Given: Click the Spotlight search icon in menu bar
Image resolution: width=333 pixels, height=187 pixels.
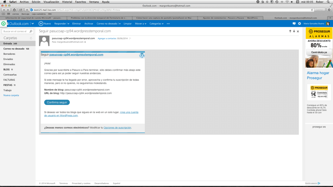Looking at the screenshot, I should (328, 2).
